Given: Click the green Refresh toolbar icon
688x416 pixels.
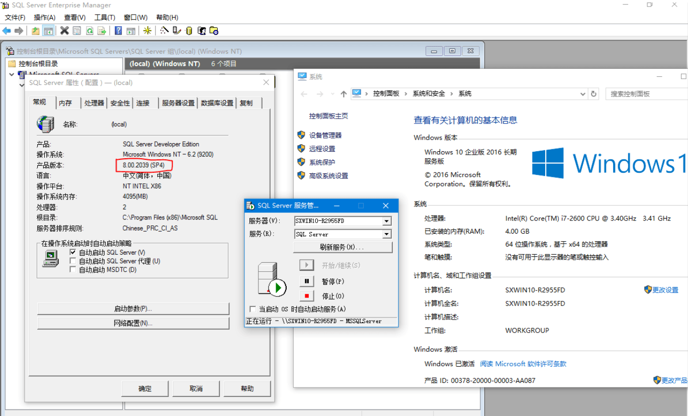Looking at the screenshot, I should pyautogui.click(x=90, y=31).
